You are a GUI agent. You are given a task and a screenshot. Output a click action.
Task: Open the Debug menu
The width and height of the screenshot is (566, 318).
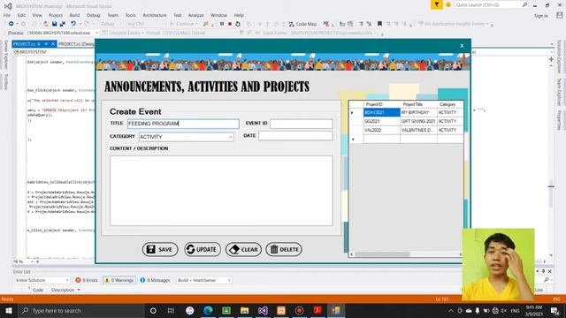coord(93,15)
